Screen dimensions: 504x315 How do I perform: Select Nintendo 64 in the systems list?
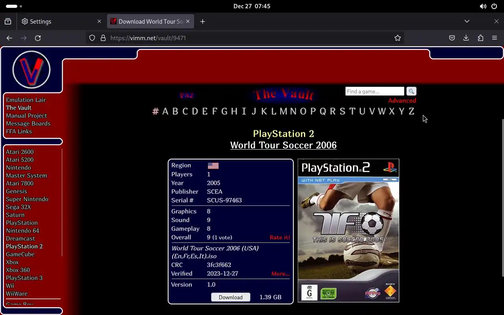pos(22,231)
